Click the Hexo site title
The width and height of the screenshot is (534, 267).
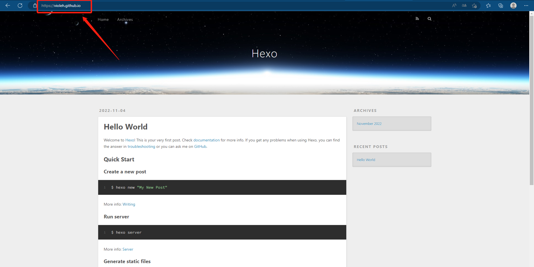(264, 54)
